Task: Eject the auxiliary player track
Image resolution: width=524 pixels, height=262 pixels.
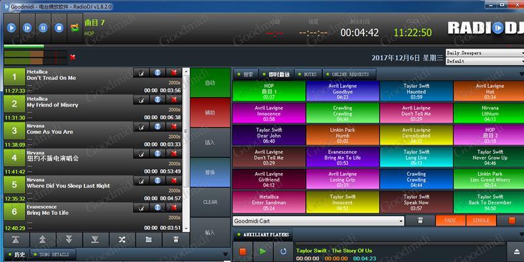Action: coord(516,252)
